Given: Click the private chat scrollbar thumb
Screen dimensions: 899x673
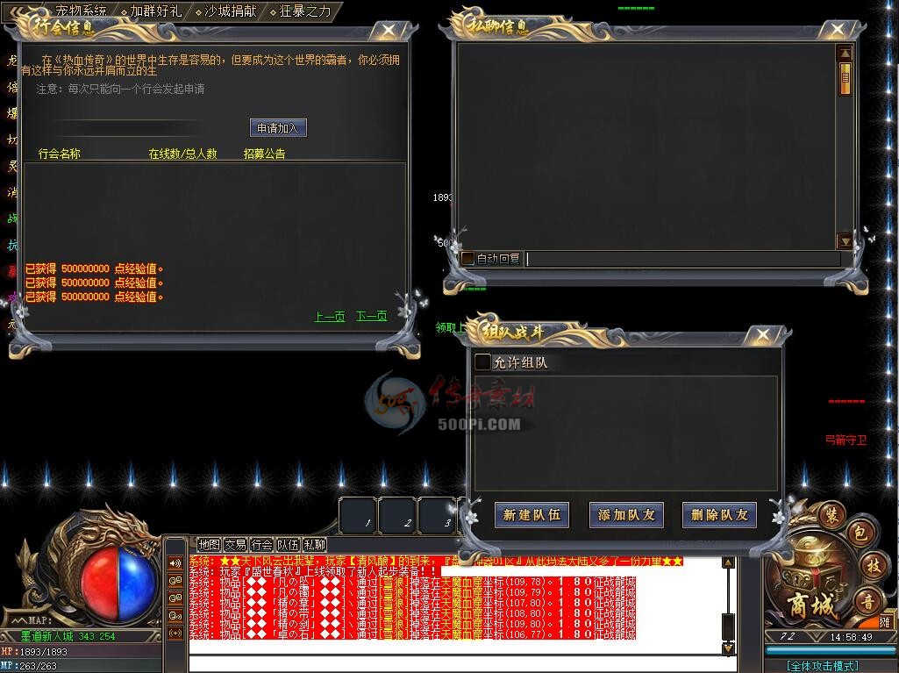Looking at the screenshot, I should 845,78.
